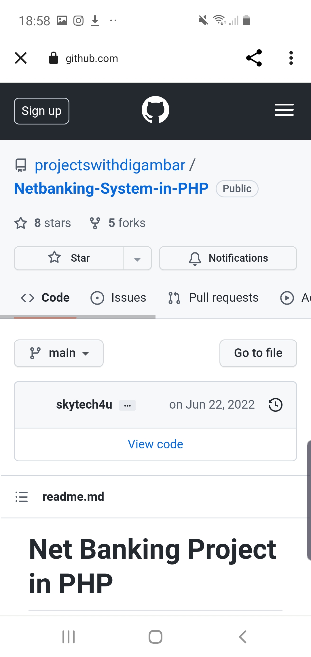Click the Sign up button
Viewport: 311px width, 657px height.
click(x=41, y=111)
